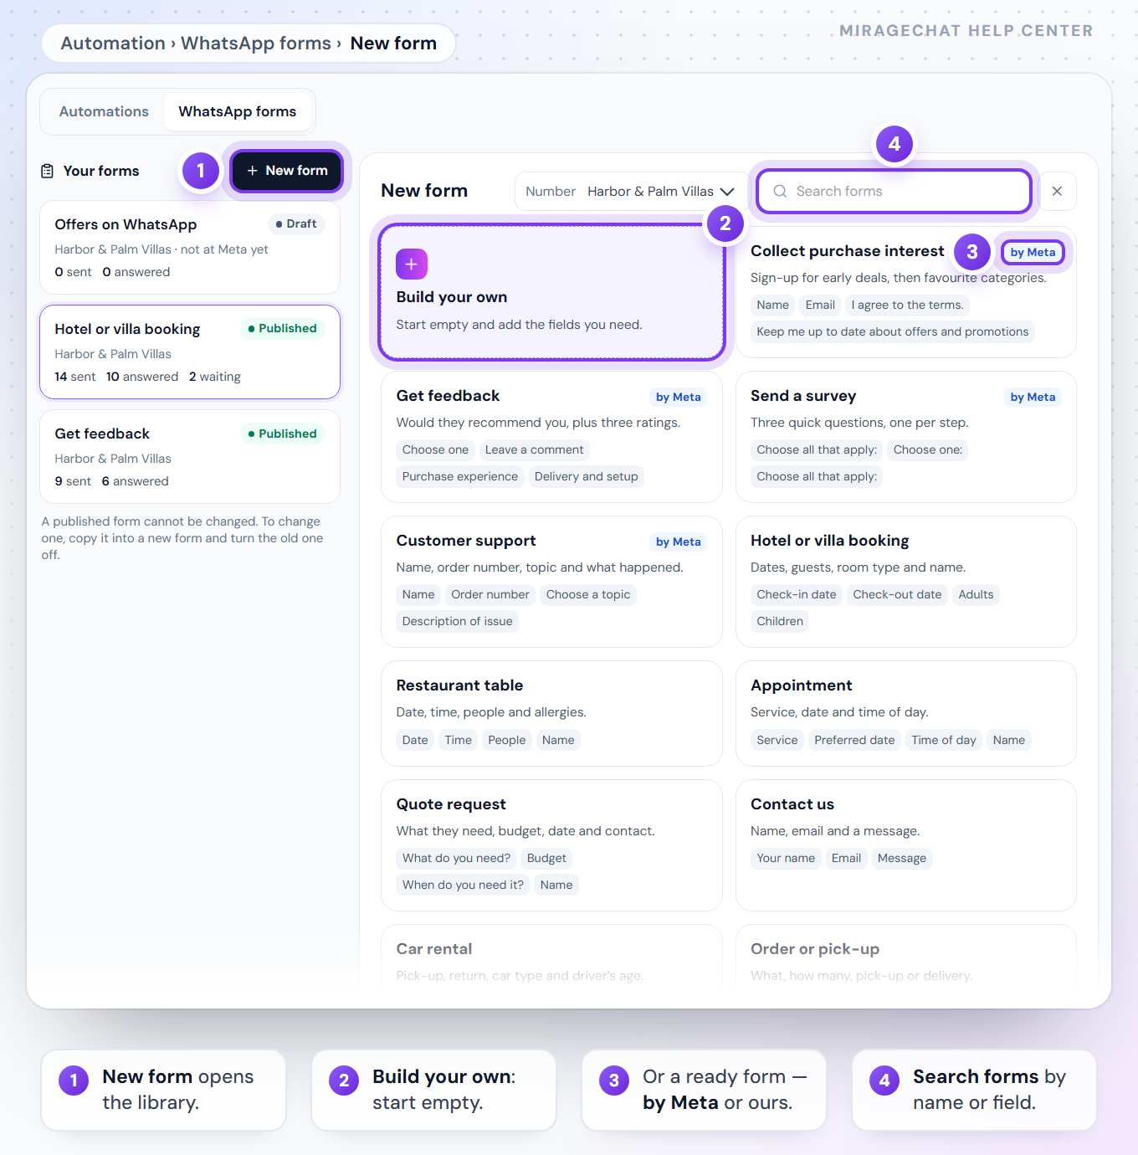Viewport: 1138px width, 1155px height.
Task: Select the Appointment template card
Action: click(x=906, y=713)
